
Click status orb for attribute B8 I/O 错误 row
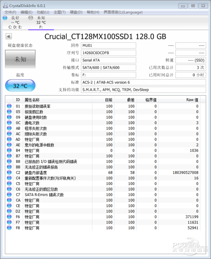[x=9, y=161]
